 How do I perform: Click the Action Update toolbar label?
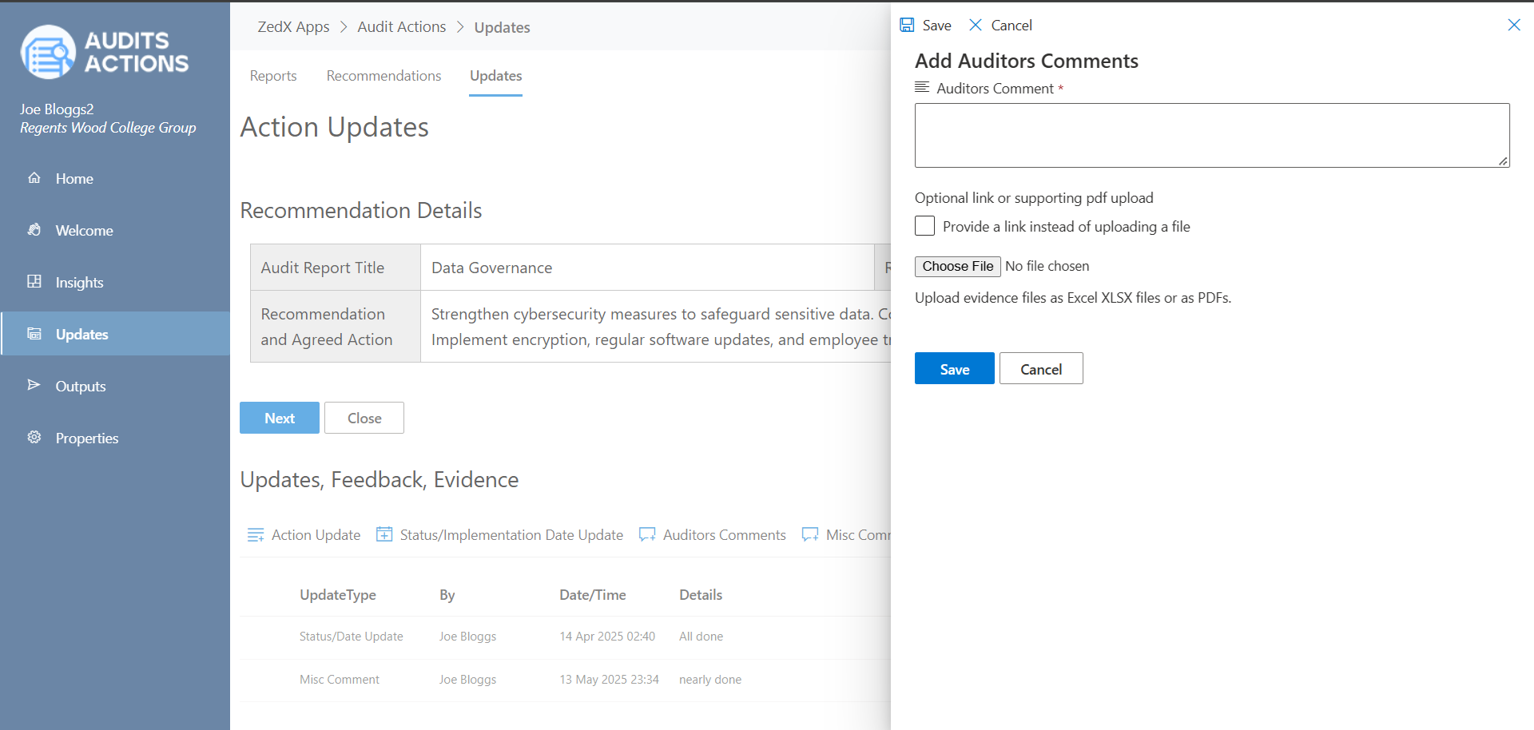tap(316, 535)
